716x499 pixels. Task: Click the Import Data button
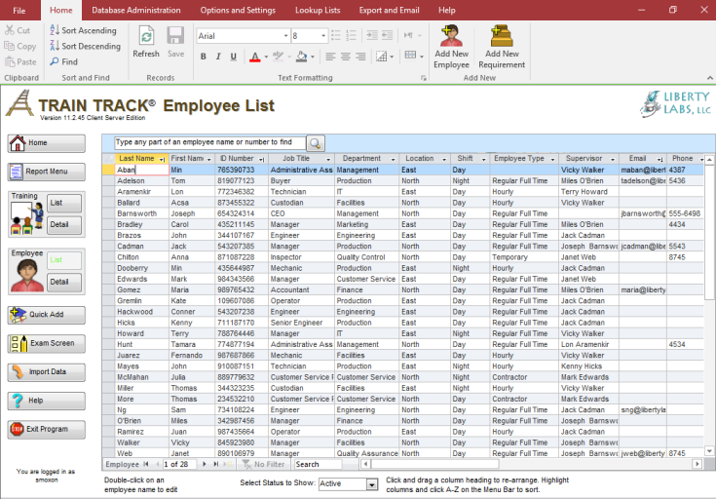tap(47, 372)
